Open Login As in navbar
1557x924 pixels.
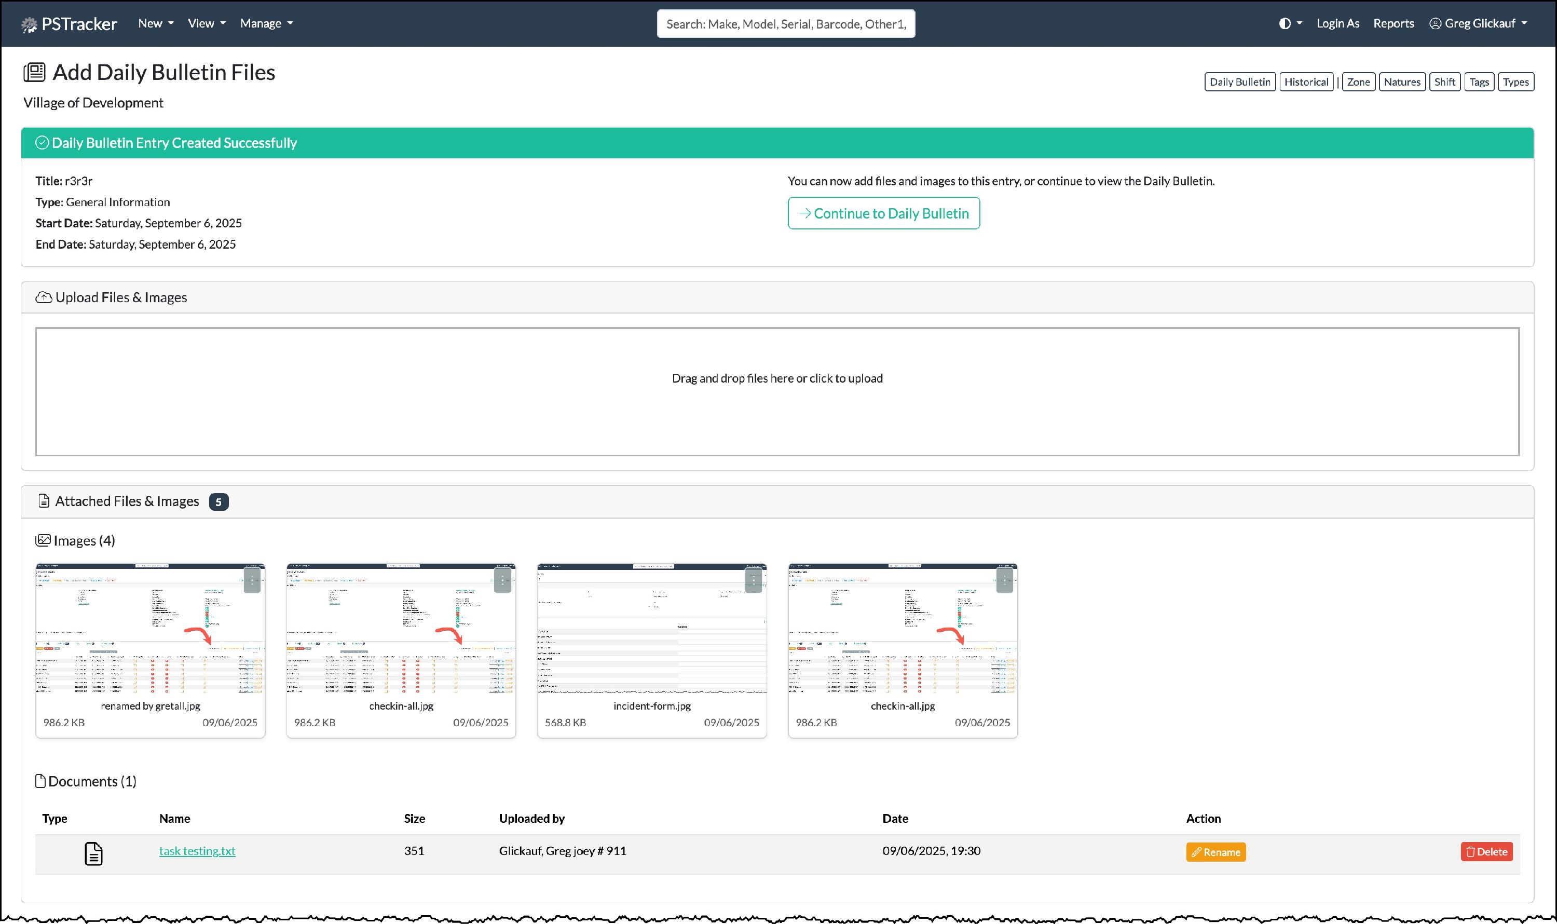1337,24
